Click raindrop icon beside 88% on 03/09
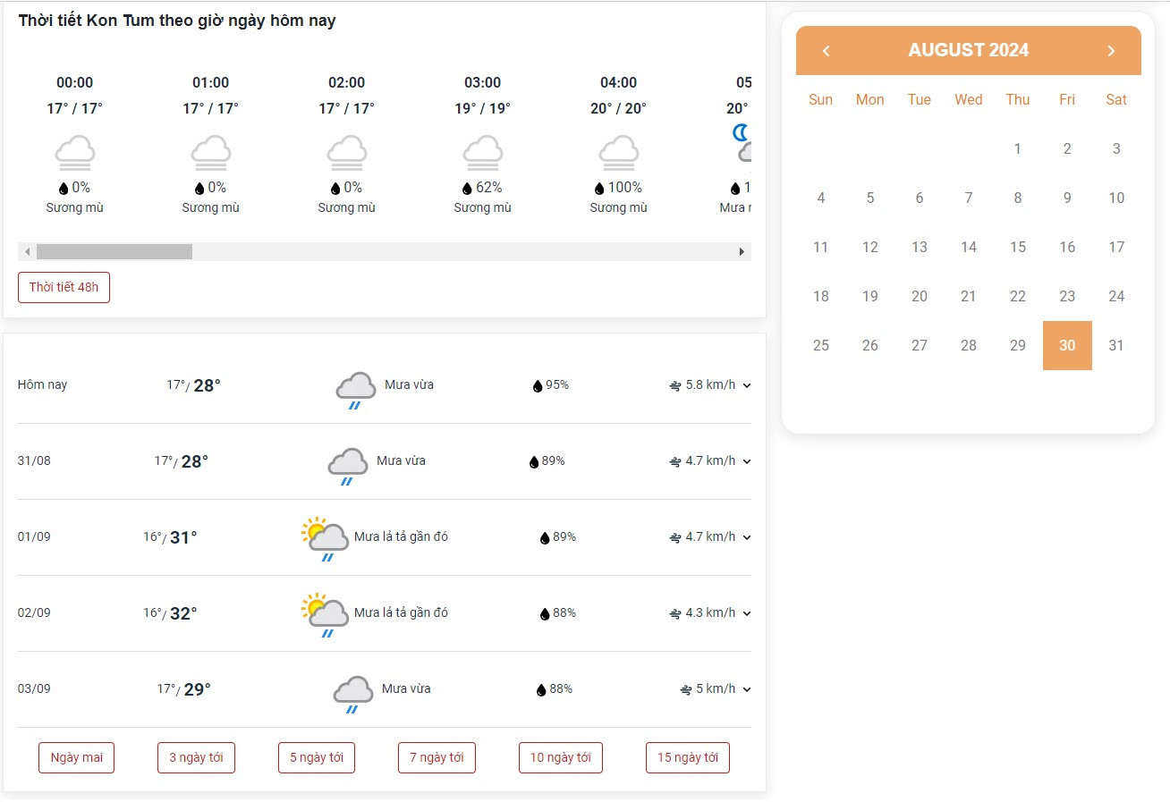The height and width of the screenshot is (802, 1170). tap(541, 690)
